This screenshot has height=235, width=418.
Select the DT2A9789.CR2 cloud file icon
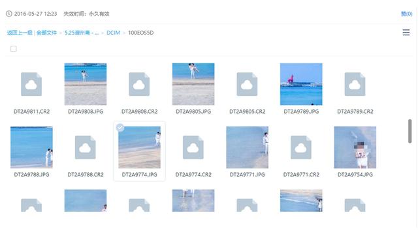[355, 84]
